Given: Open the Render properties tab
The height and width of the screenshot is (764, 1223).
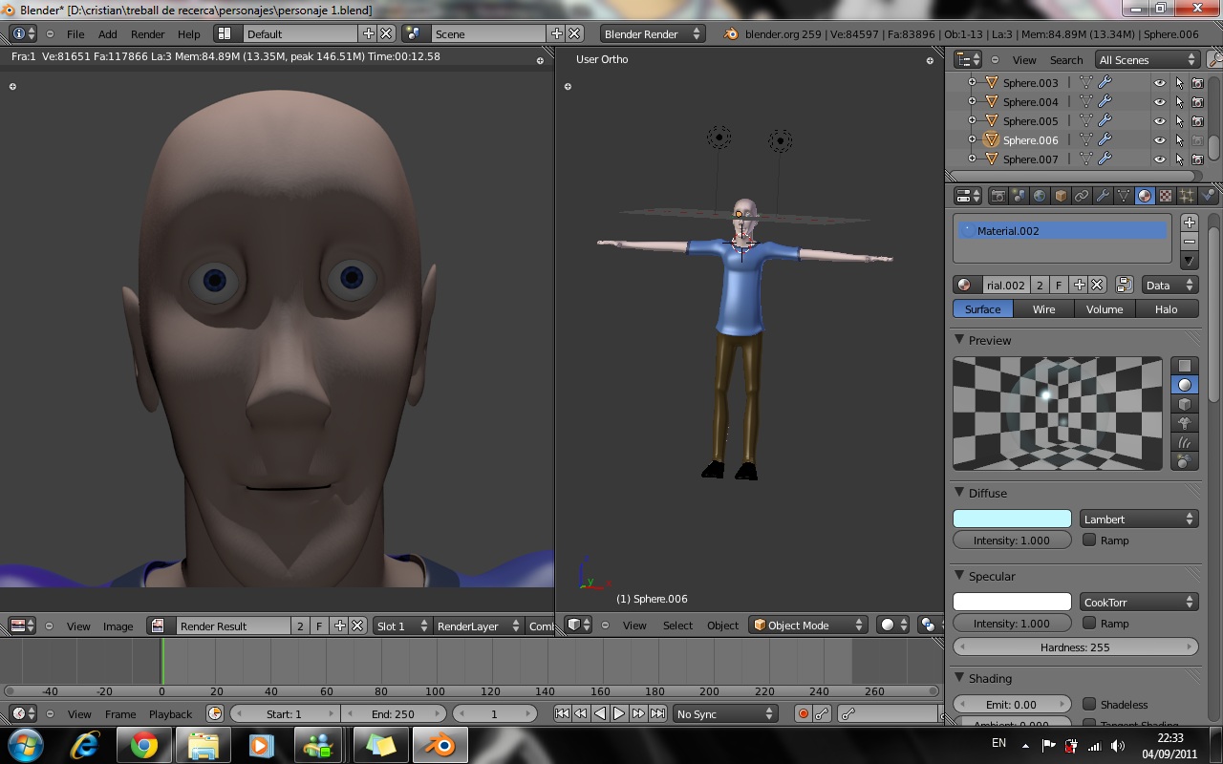Looking at the screenshot, I should pos(998,196).
